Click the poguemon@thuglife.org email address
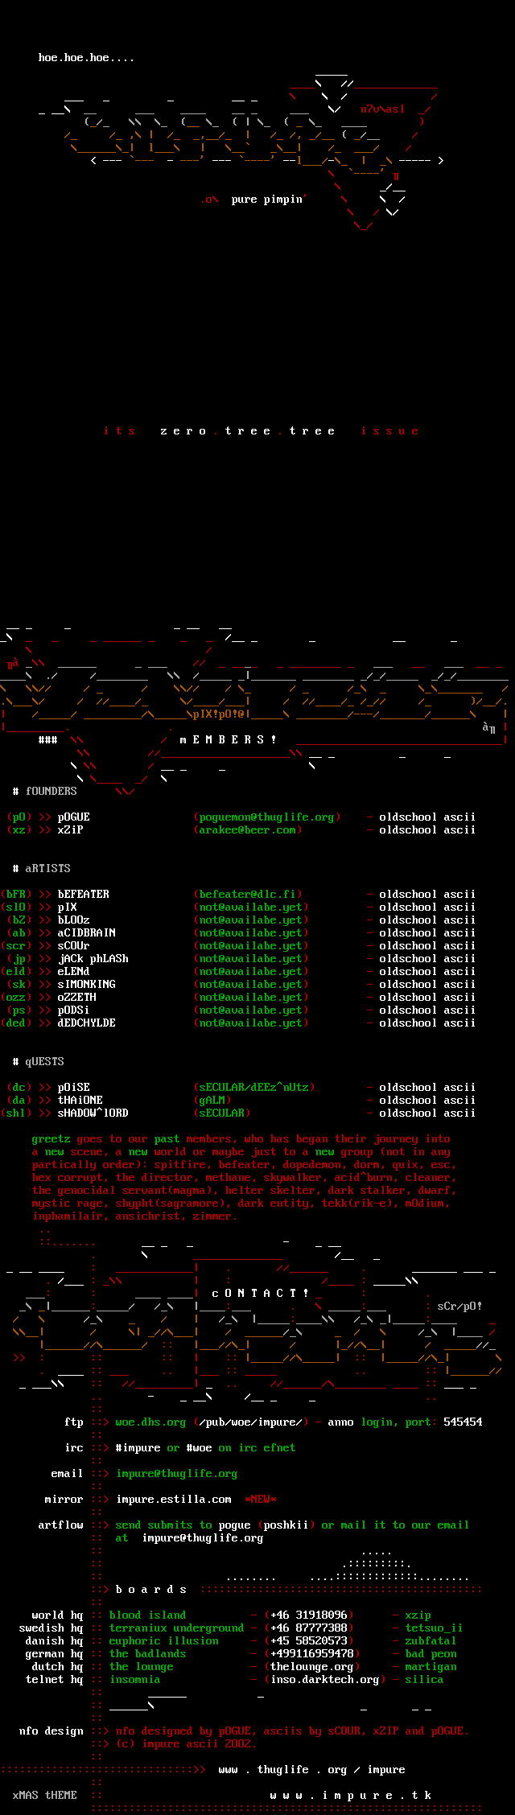The image size is (515, 1815). click(x=266, y=817)
